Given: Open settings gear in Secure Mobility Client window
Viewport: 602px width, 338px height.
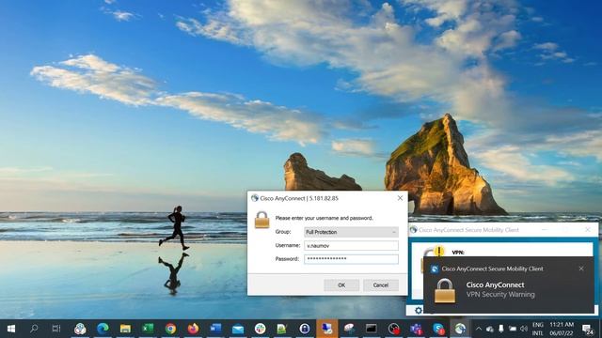Looking at the screenshot, I should pyautogui.click(x=418, y=310).
